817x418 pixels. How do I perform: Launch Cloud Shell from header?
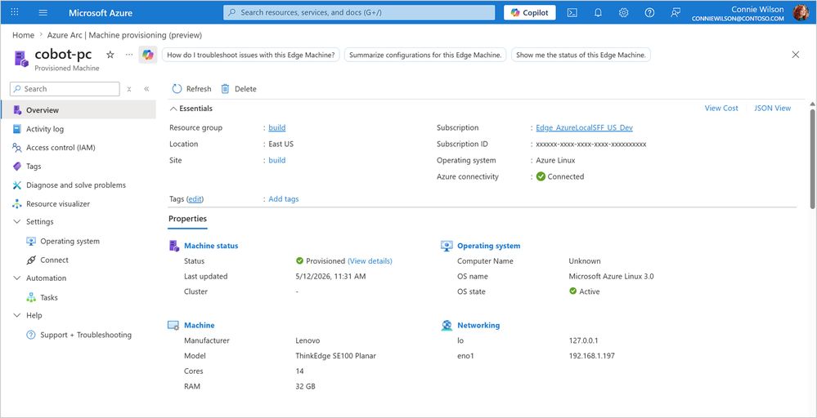tap(572, 12)
